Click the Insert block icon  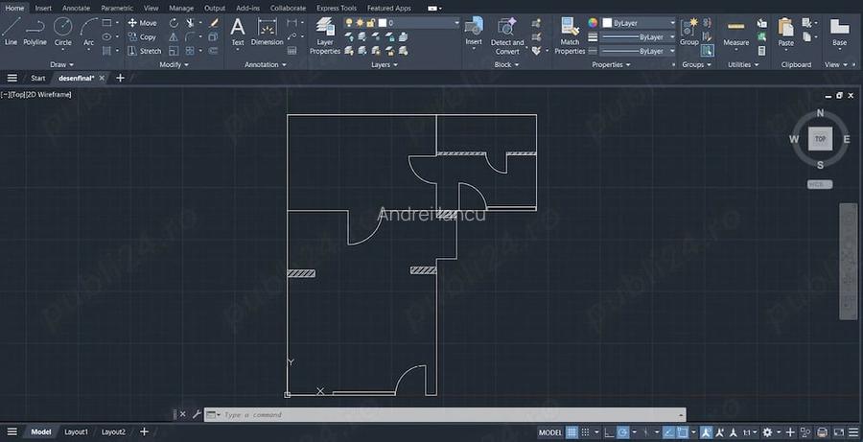474,32
